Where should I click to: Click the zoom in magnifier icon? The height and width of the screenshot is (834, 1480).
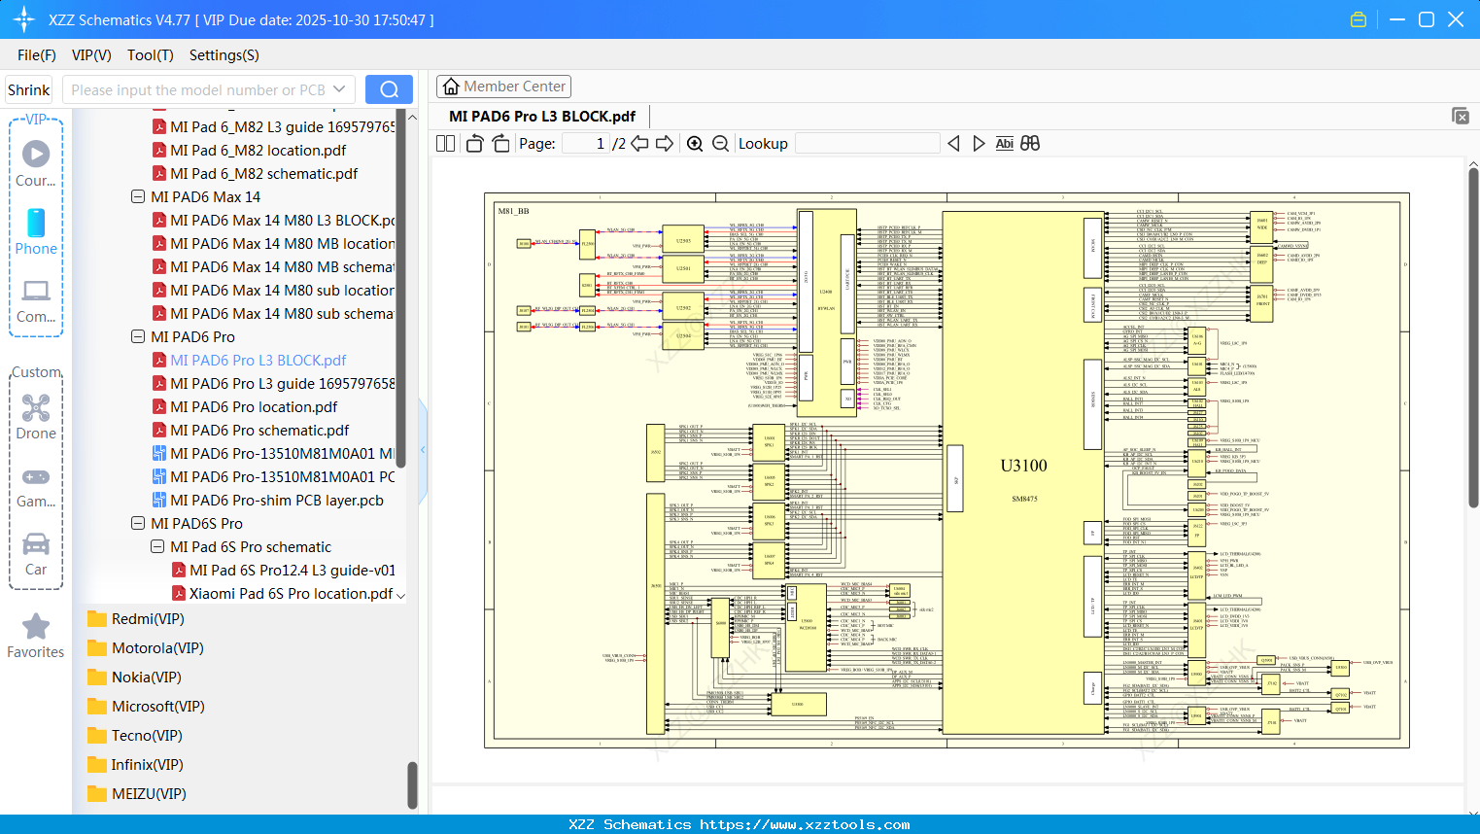click(695, 144)
